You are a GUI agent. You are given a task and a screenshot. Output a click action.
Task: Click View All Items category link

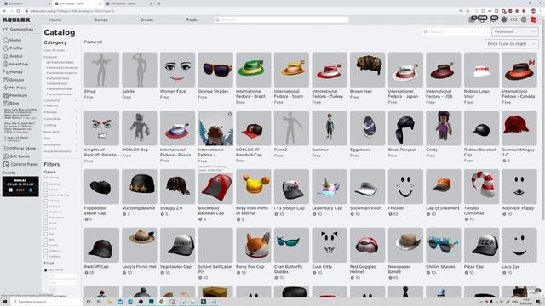[54, 50]
